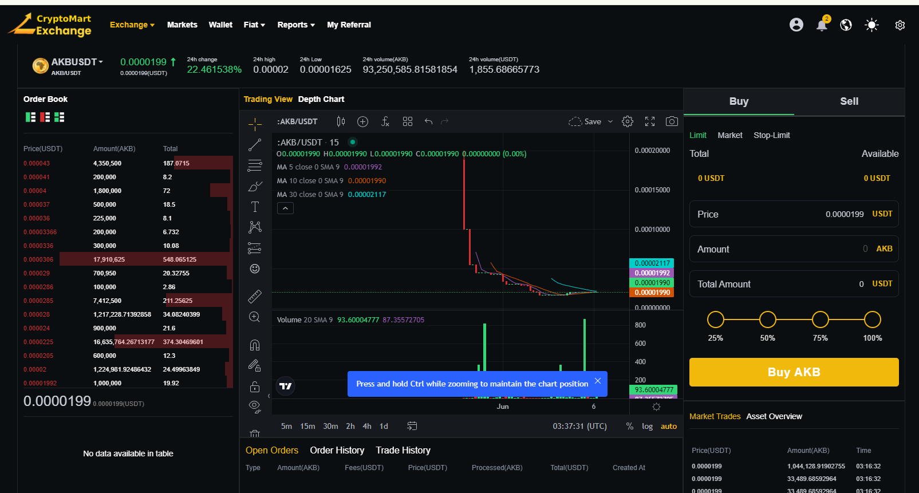This screenshot has height=493, width=919.
Task: Select the text annotation tool
Action: [x=255, y=207]
